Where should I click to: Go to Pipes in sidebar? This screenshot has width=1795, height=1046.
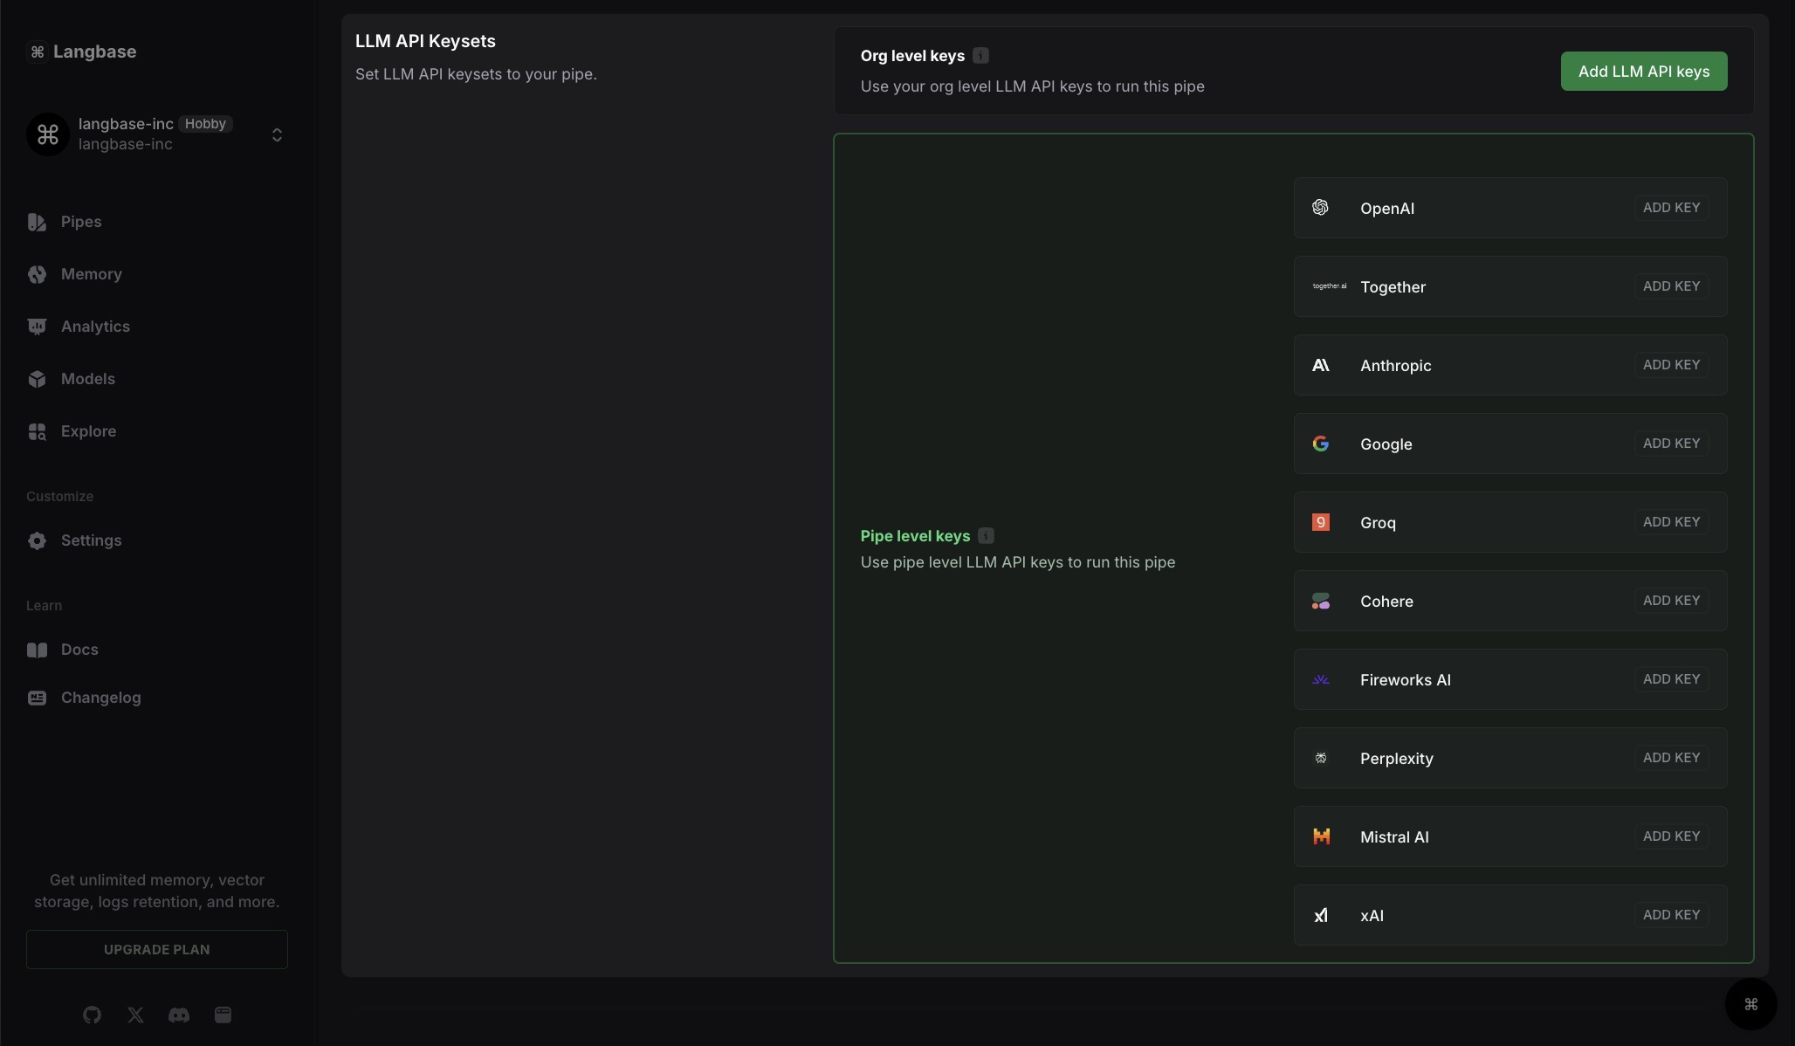(x=80, y=222)
